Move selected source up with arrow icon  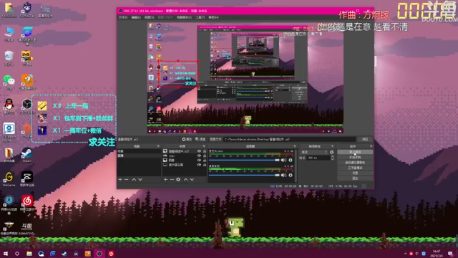pos(185,179)
